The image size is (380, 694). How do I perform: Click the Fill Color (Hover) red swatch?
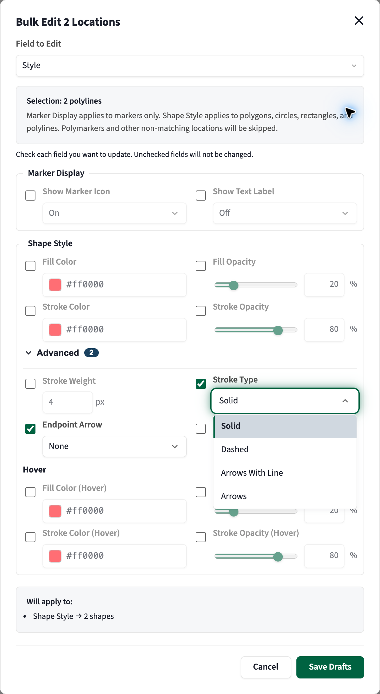[x=55, y=511]
